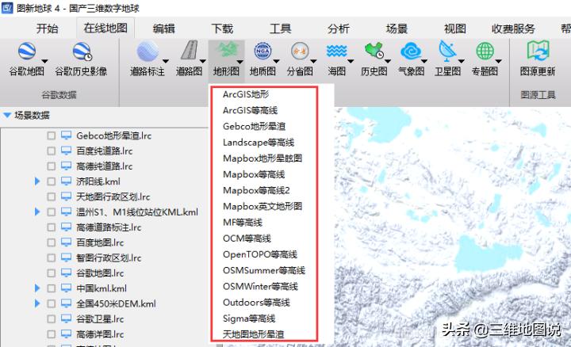Open the 海图 dropdown arrow
The width and height of the screenshot is (571, 347).
[x=351, y=61]
